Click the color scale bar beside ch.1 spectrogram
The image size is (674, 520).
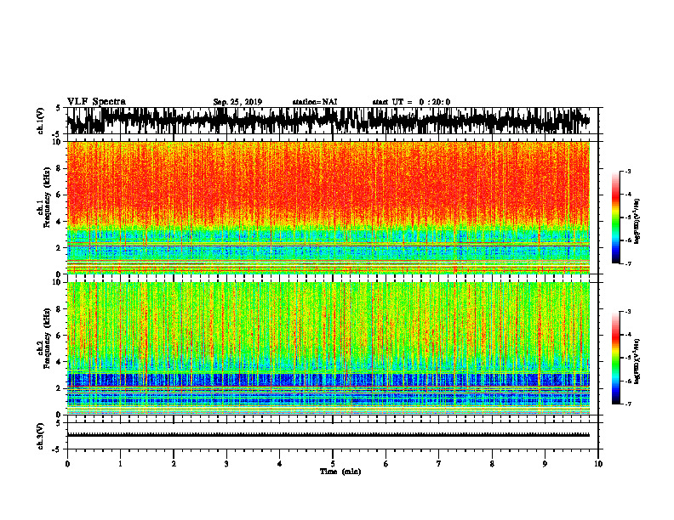point(616,218)
